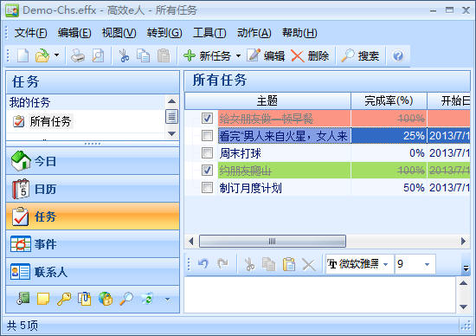The width and height of the screenshot is (476, 336).
Task: Click scroll up arrow in 我的任务 list
Action: coord(171,101)
